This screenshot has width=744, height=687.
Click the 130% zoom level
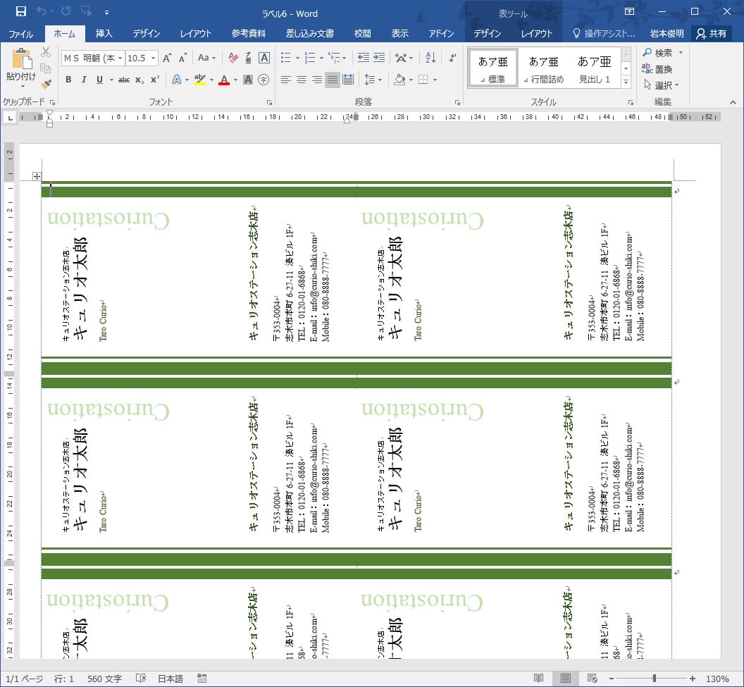click(717, 679)
